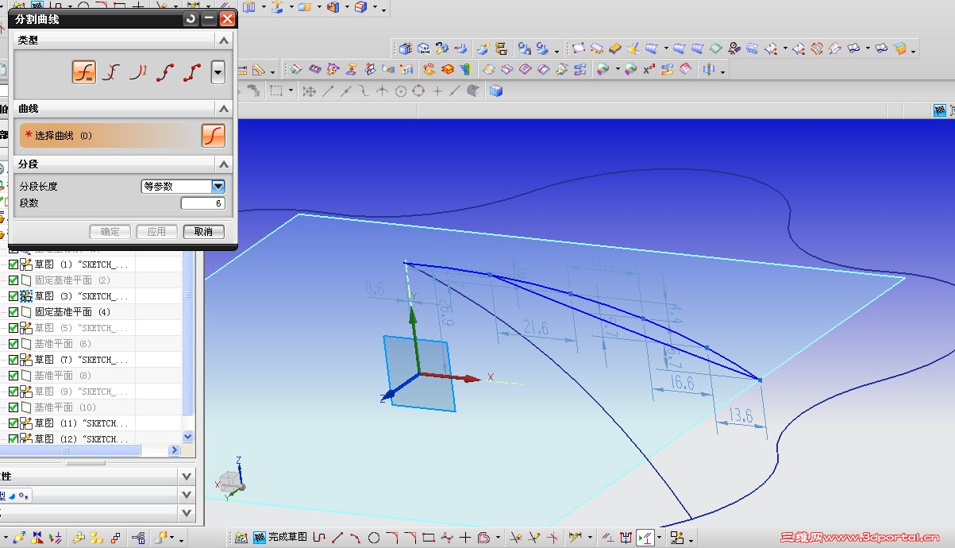Toggle checkbox for 基准平面 (8)
Screen dimensions: 955x548
pyautogui.click(x=13, y=376)
